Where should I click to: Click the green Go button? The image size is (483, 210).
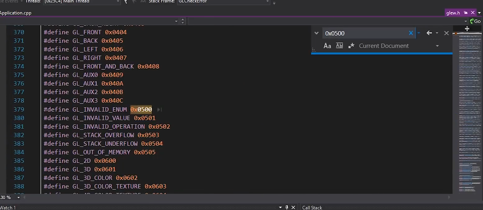point(475,21)
